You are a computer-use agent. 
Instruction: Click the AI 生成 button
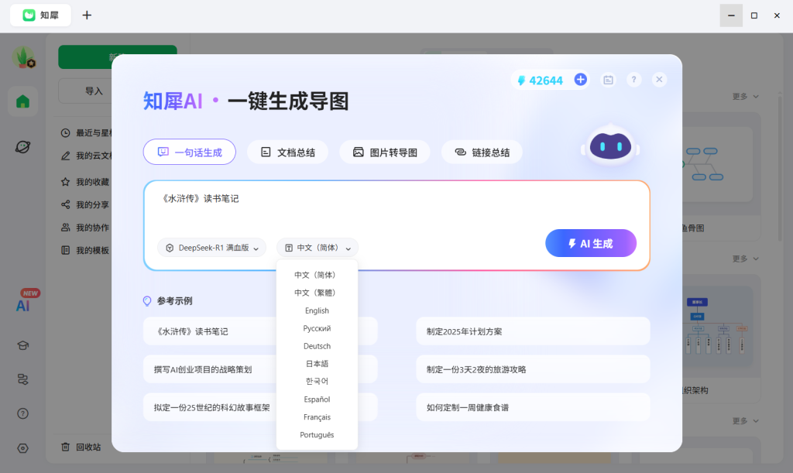[x=591, y=243]
